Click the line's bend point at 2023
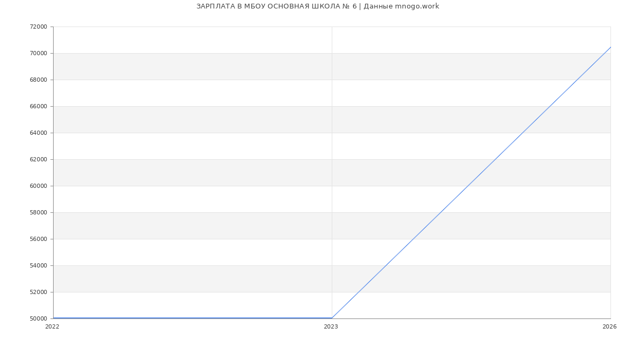 pyautogui.click(x=332, y=318)
